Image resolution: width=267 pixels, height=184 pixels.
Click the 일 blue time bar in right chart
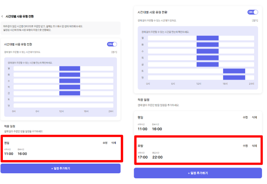234,78
